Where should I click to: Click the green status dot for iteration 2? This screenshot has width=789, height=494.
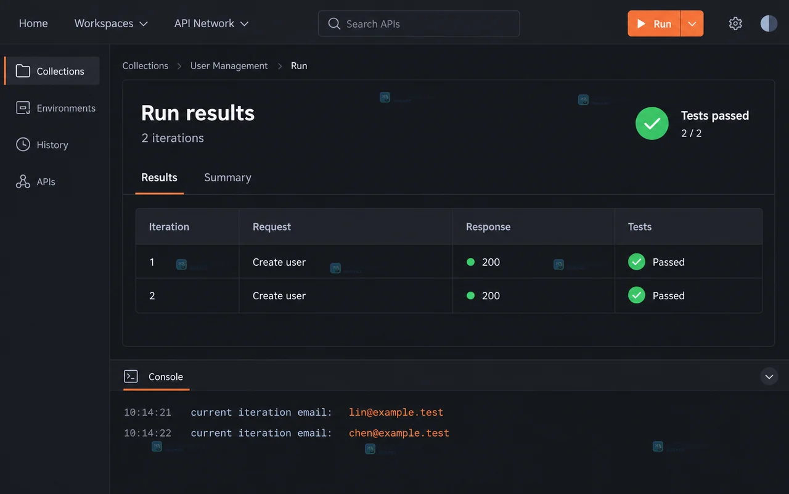tap(471, 295)
